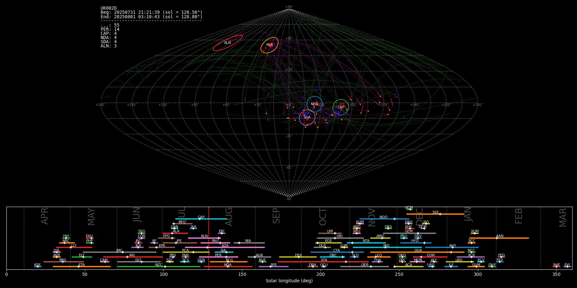Image resolution: width=577 pixels, height=288 pixels.
Task: Click the QUA orange activity bar
Action: tap(417, 252)
